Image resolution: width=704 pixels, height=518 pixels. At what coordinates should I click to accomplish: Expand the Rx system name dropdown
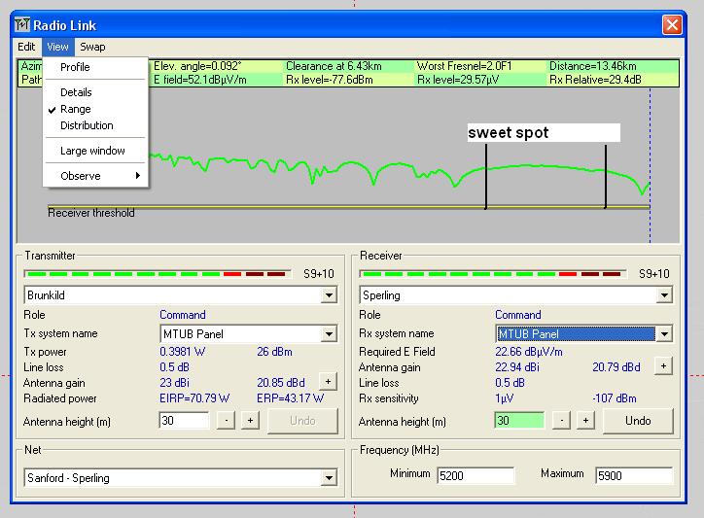coord(664,334)
